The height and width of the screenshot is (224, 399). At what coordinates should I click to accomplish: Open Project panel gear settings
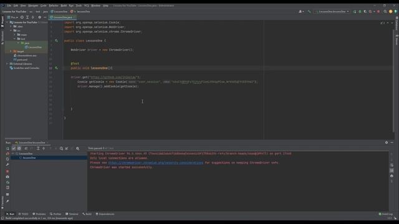point(39,17)
